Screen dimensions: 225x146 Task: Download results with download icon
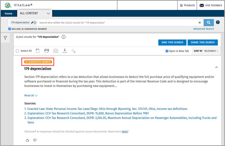[65, 51]
